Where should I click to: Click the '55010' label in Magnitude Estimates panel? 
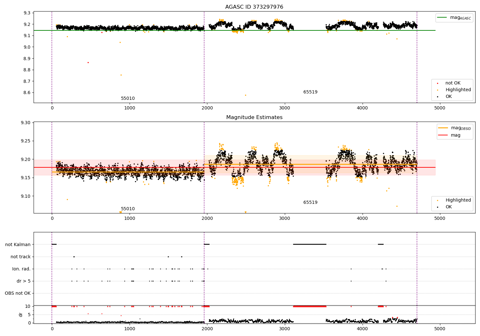(128, 209)
